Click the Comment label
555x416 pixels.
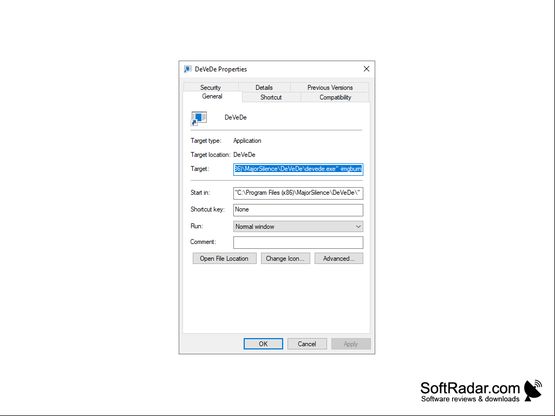(203, 242)
